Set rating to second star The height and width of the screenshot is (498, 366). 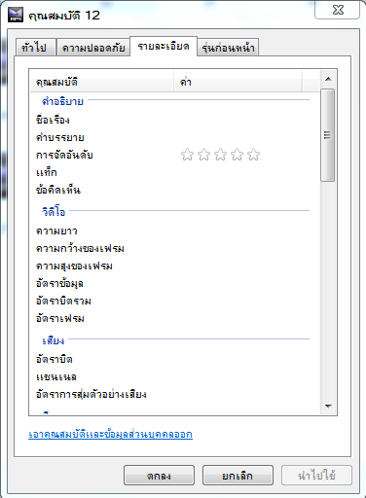(203, 155)
